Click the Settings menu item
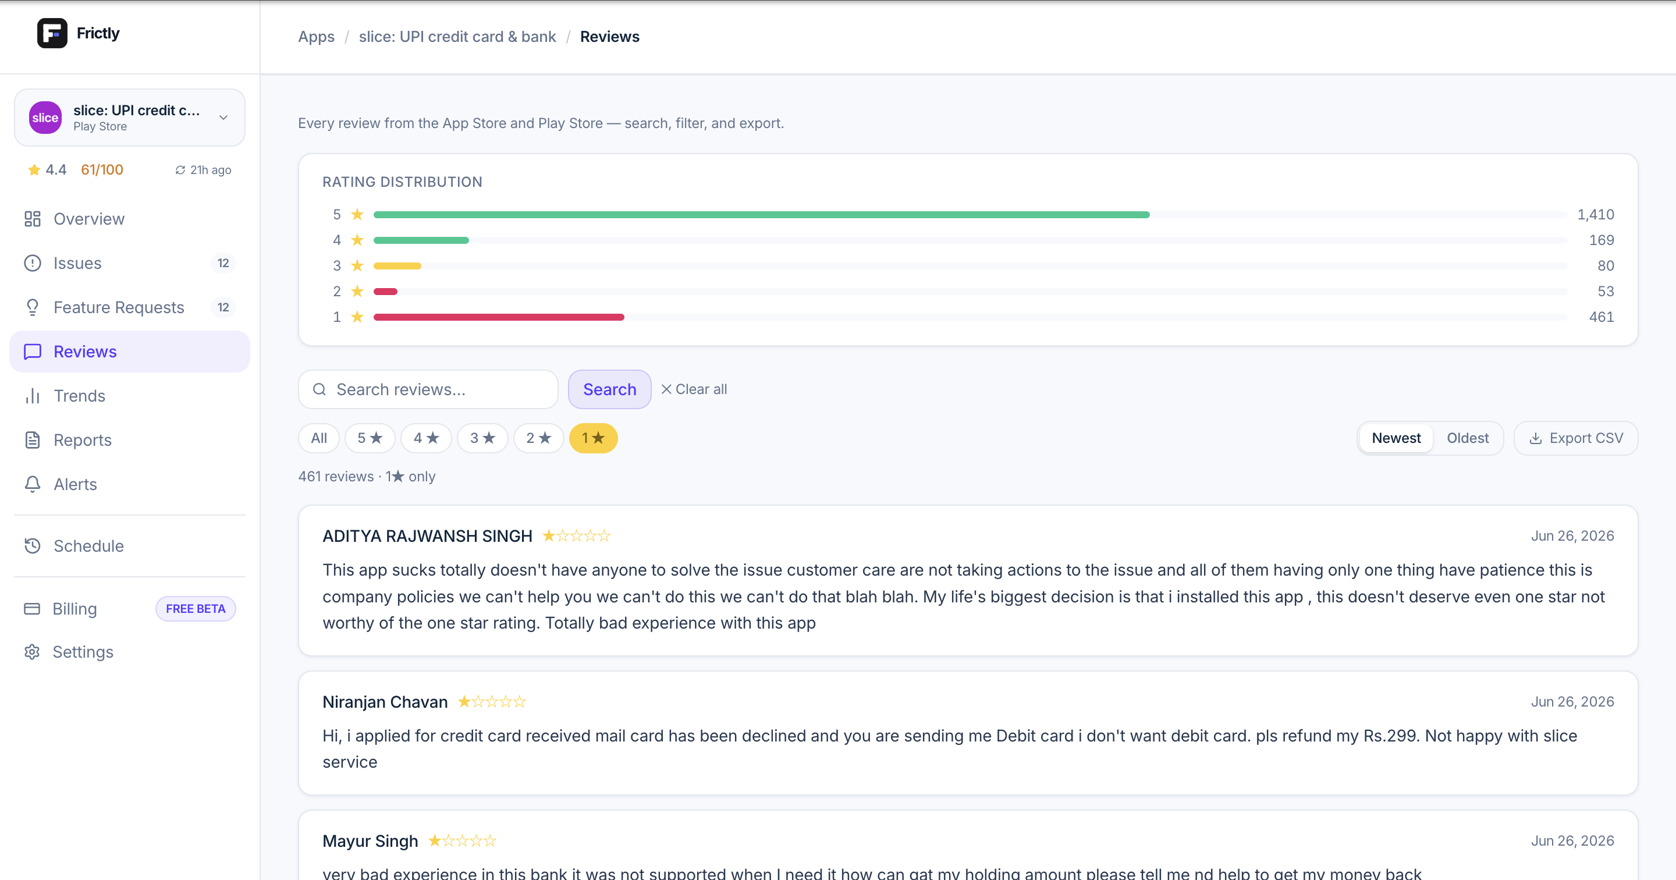The image size is (1676, 880). (129, 651)
